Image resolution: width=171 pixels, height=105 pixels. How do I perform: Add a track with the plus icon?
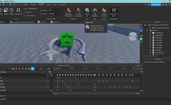click(x=48, y=75)
